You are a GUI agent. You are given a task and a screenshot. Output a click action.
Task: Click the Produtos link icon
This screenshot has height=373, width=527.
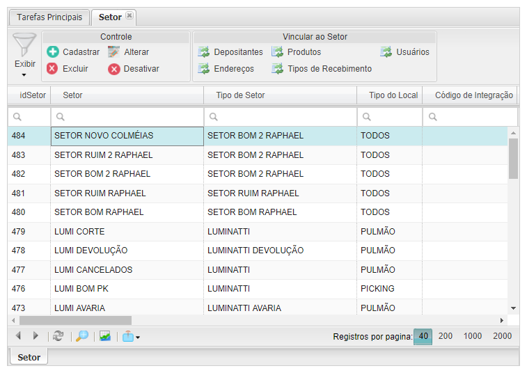coord(277,51)
